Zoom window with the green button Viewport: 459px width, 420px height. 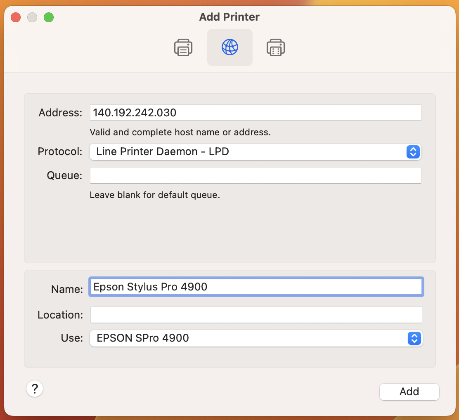point(49,17)
